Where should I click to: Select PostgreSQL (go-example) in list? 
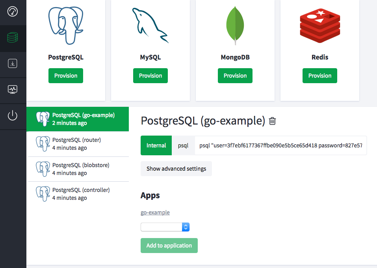[x=78, y=119]
